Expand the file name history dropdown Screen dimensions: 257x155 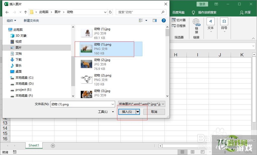[113, 104]
